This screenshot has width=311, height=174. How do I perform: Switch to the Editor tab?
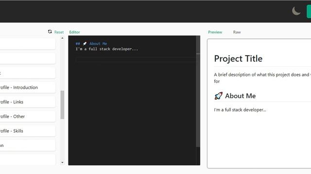(x=74, y=32)
